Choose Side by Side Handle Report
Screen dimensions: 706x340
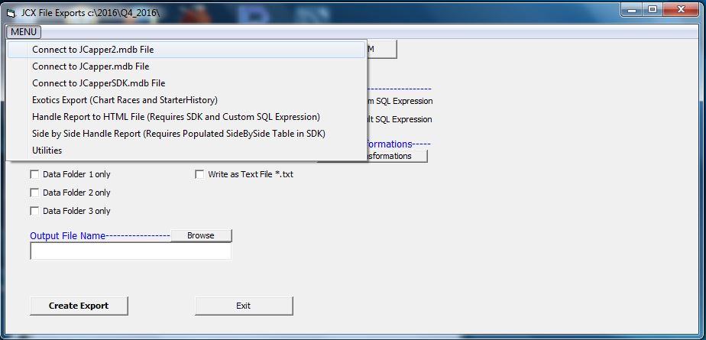(178, 134)
